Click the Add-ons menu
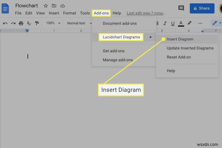The width and height of the screenshot is (222, 148). coord(101,13)
